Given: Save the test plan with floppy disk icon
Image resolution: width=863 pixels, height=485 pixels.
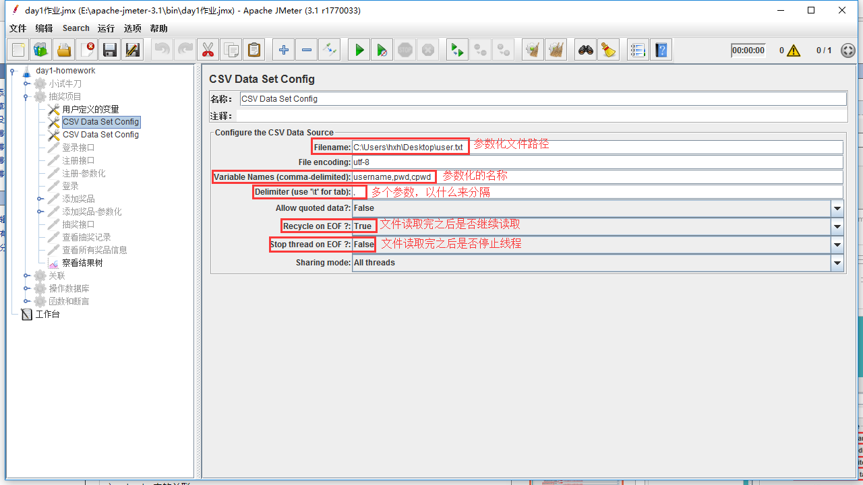Looking at the screenshot, I should [110, 50].
